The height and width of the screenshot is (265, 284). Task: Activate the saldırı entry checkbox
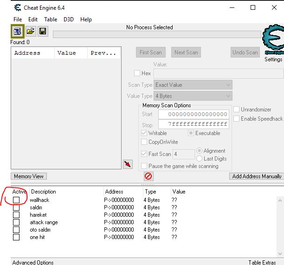[16, 207]
